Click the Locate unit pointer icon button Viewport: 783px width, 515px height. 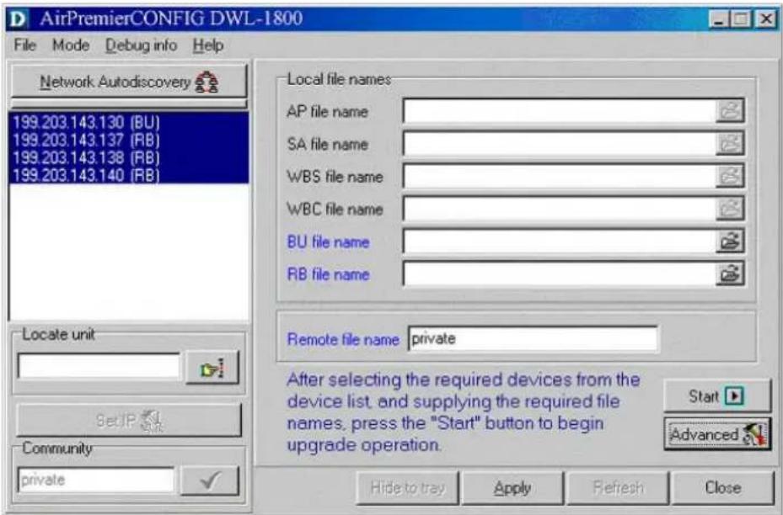click(212, 368)
